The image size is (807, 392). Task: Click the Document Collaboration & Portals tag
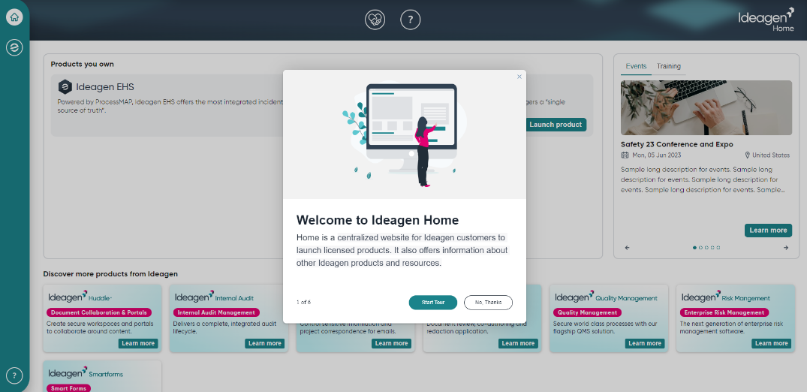99,312
